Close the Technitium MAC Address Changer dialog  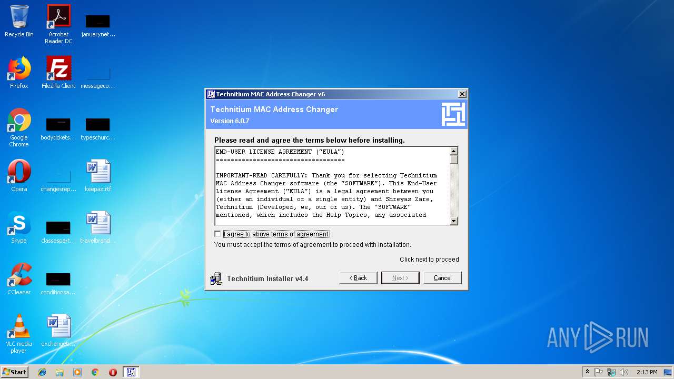point(462,94)
